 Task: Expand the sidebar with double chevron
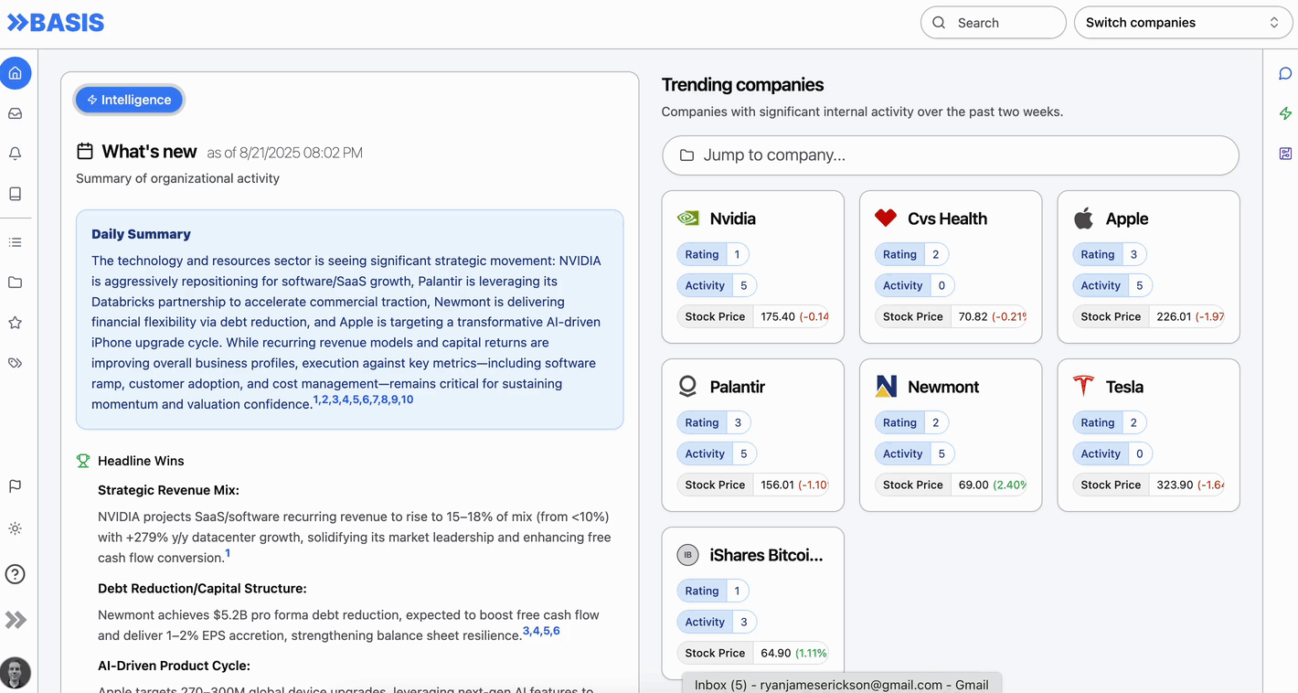(16, 620)
